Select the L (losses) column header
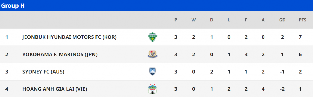Screen dimensions: 313x97 pos(229,20)
